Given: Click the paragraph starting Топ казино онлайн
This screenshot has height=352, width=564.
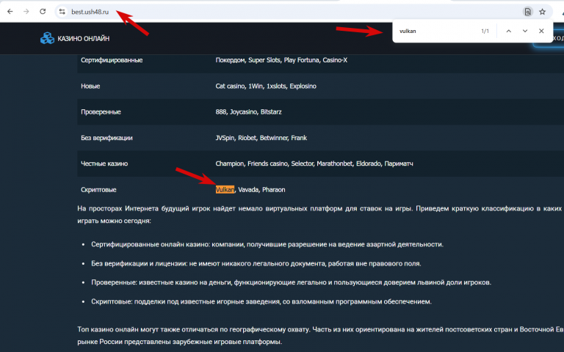Looking at the screenshot, I should pos(320,335).
